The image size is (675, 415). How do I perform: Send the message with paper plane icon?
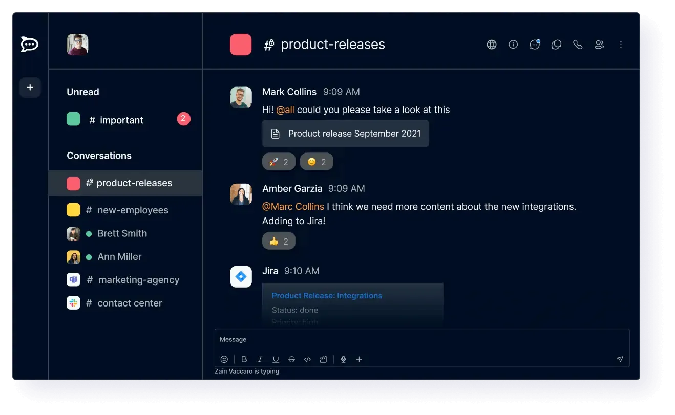pos(620,359)
